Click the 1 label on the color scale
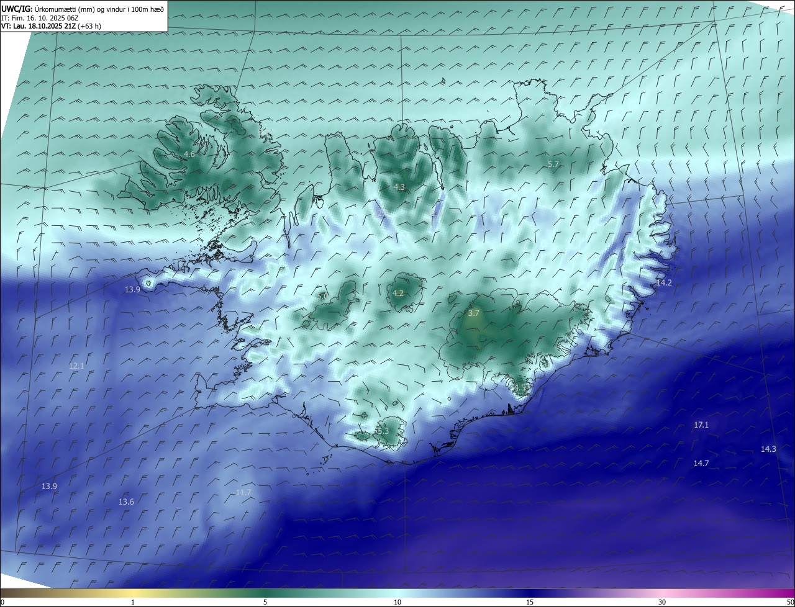Image resolution: width=795 pixels, height=607 pixels. [133, 602]
